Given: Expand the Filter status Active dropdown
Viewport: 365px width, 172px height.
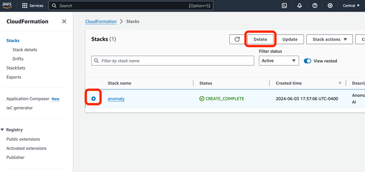Looking at the screenshot, I should 279,61.
